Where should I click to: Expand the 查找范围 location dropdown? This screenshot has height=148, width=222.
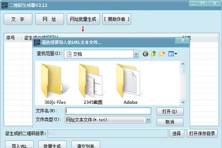click(136, 54)
